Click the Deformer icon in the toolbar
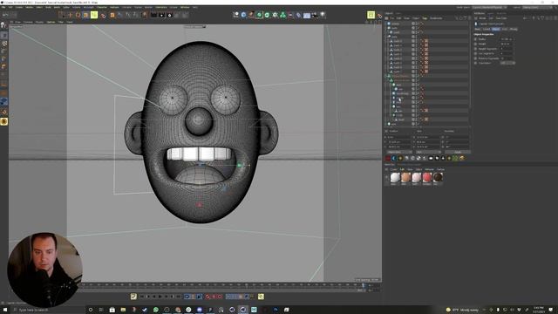The width and height of the screenshot is (558, 314). (x=298, y=15)
